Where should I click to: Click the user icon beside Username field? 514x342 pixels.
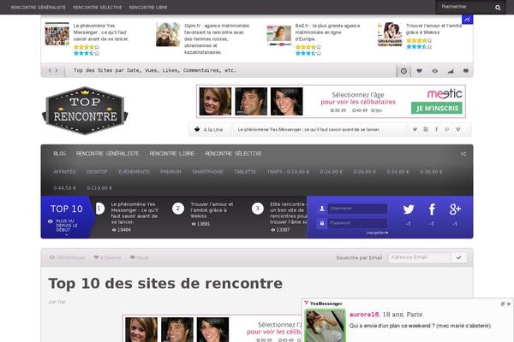(322, 209)
